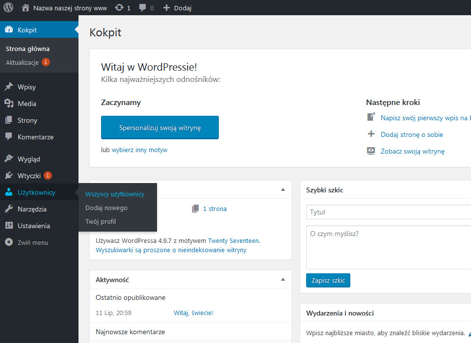
Task: Focus the Tytuł input field
Action: [x=389, y=212]
